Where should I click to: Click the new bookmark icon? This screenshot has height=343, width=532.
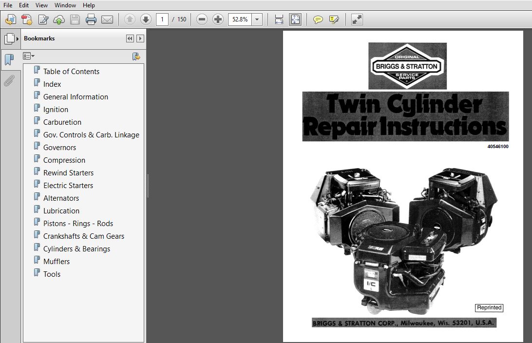[136, 57]
